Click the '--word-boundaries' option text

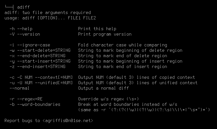point(39,104)
